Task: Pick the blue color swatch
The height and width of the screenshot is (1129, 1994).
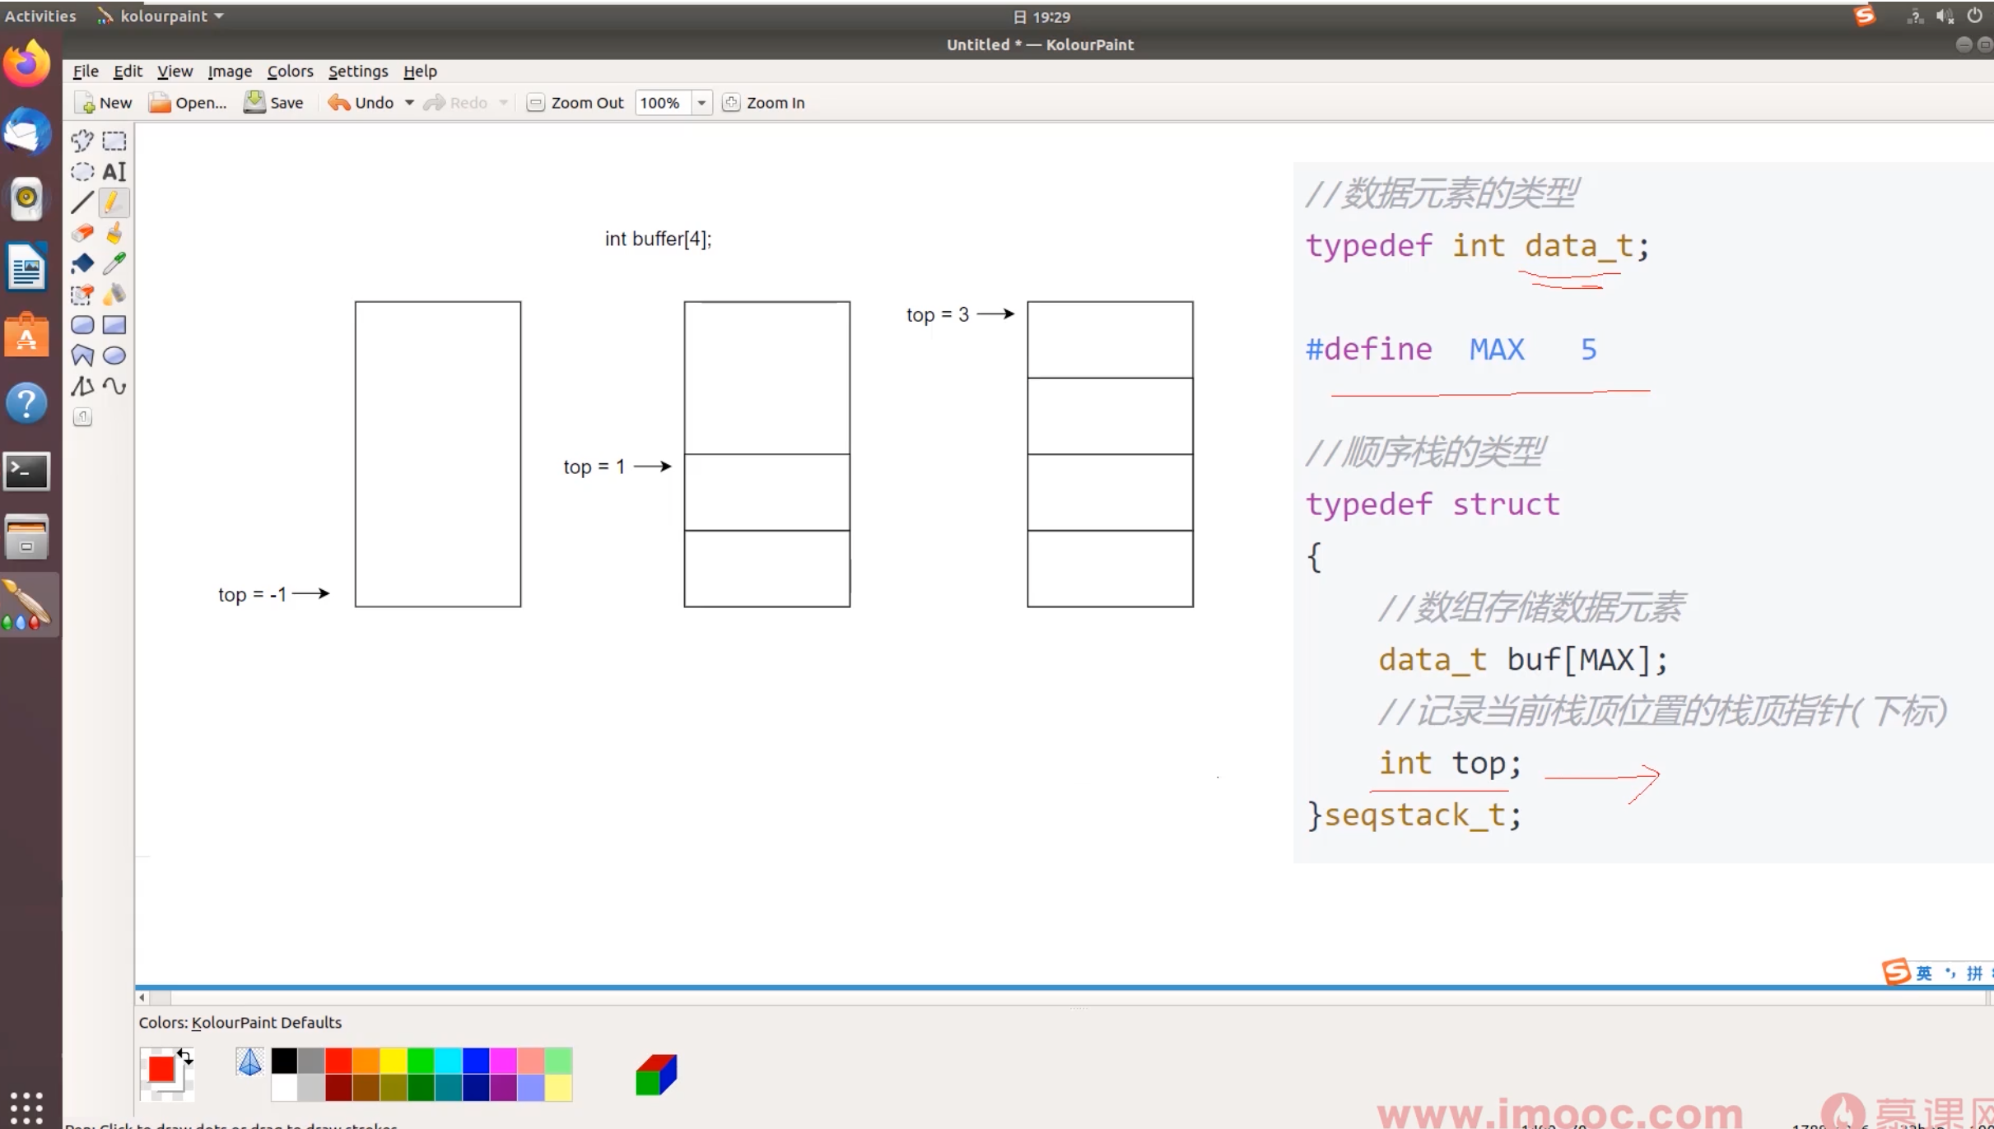Action: [x=476, y=1061]
